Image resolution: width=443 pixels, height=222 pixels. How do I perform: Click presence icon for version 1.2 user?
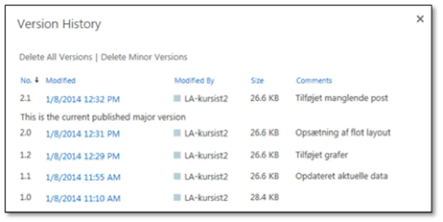[177, 155]
